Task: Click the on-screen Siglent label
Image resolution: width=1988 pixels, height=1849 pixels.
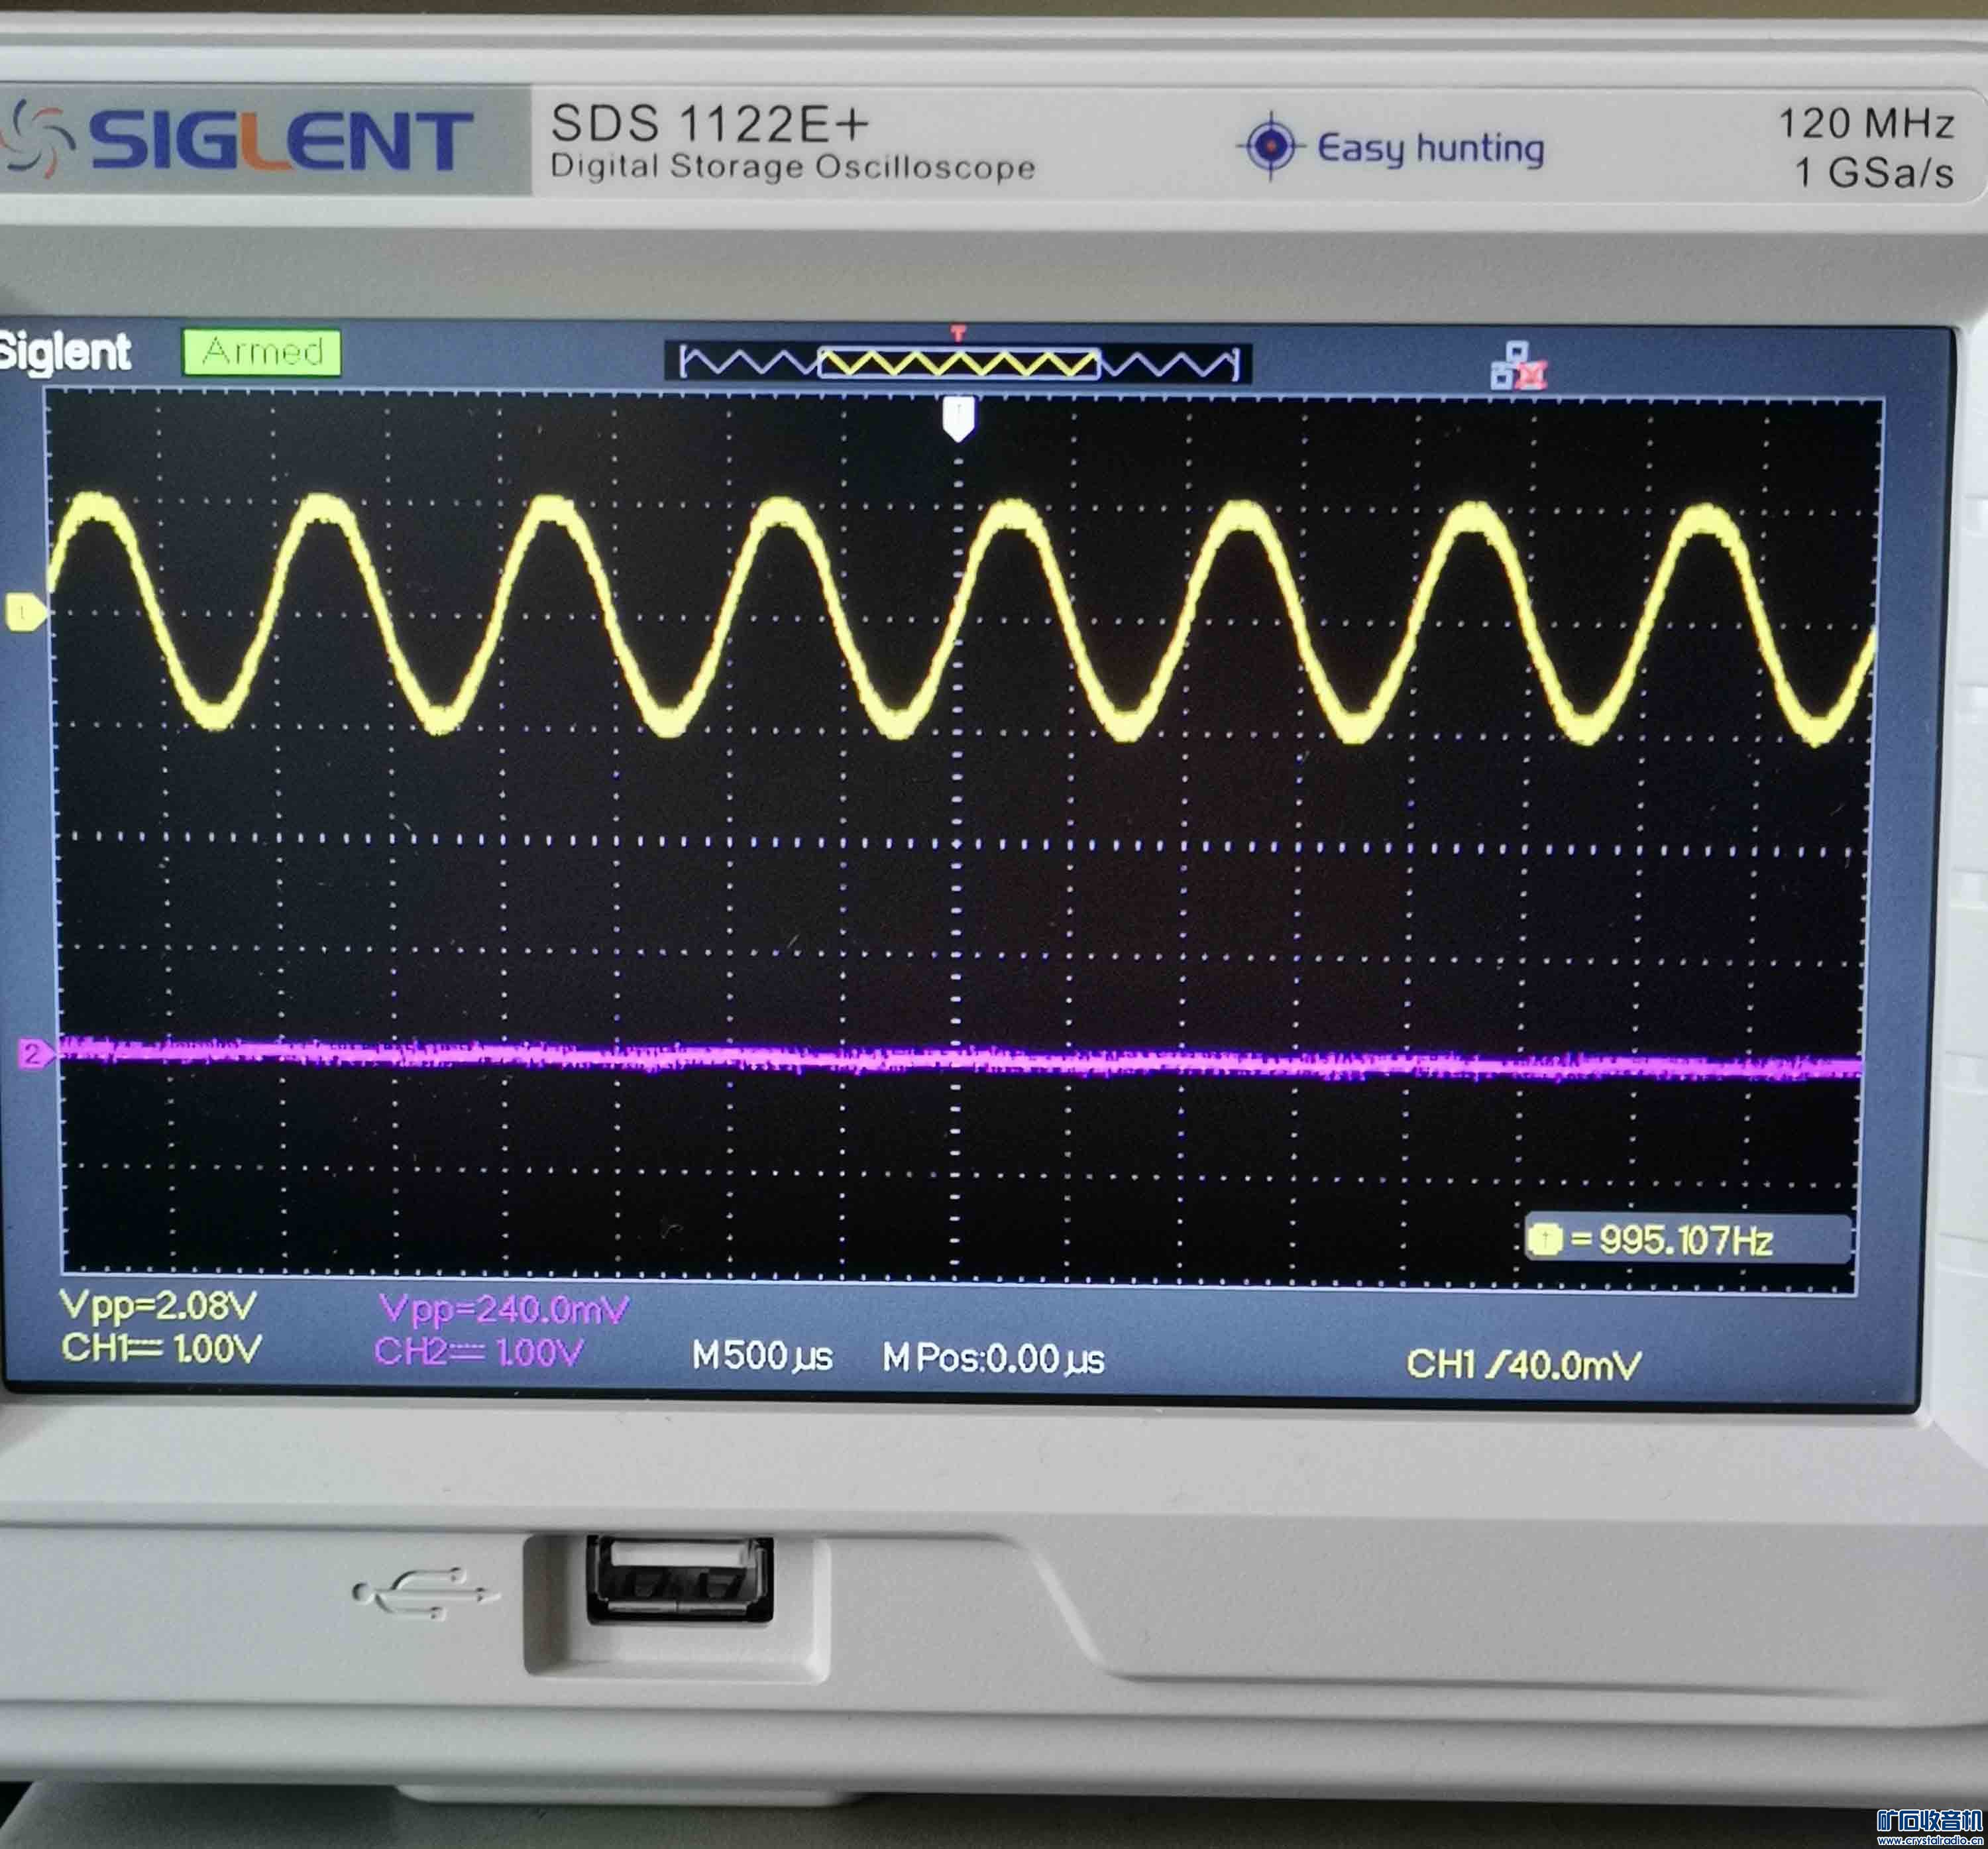Action: coord(65,352)
